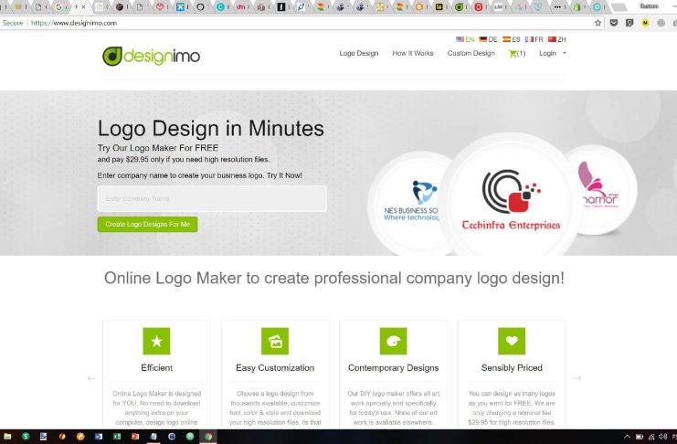
Task: Open the green S app in the taskbar
Action: (x=26, y=437)
